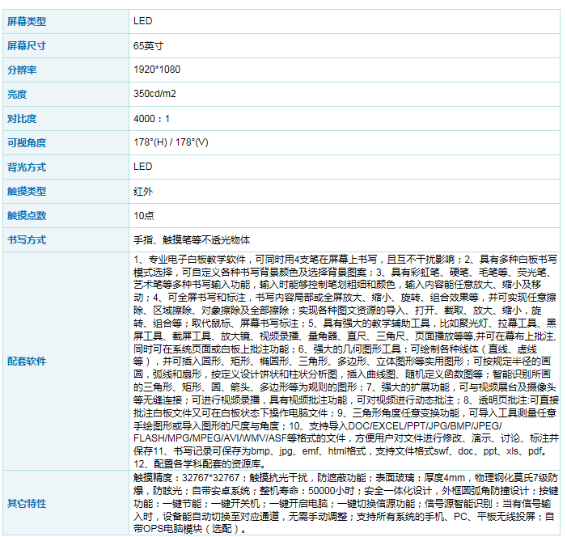Select the 178°(H) / 178°(V) value
567x537 pixels.
(171, 142)
